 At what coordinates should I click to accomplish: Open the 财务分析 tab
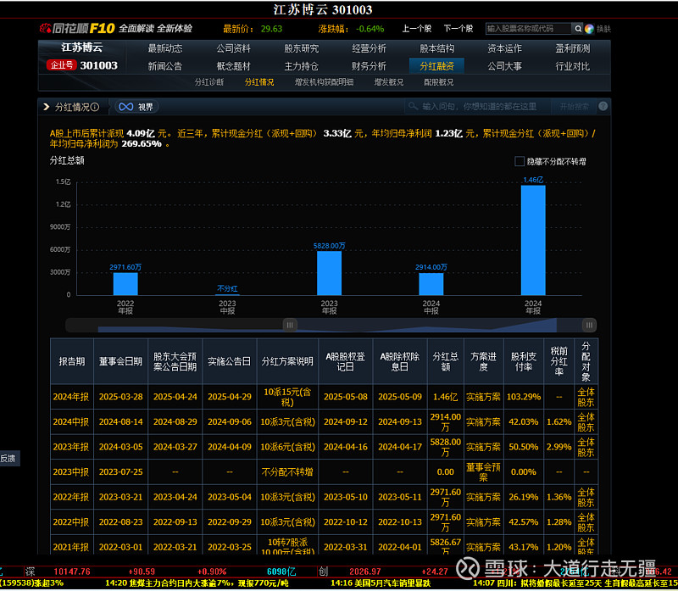(x=369, y=66)
